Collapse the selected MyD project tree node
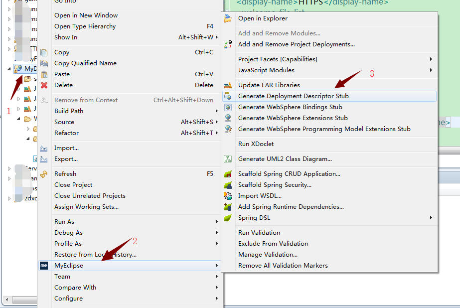The image size is (460, 308). [9, 69]
